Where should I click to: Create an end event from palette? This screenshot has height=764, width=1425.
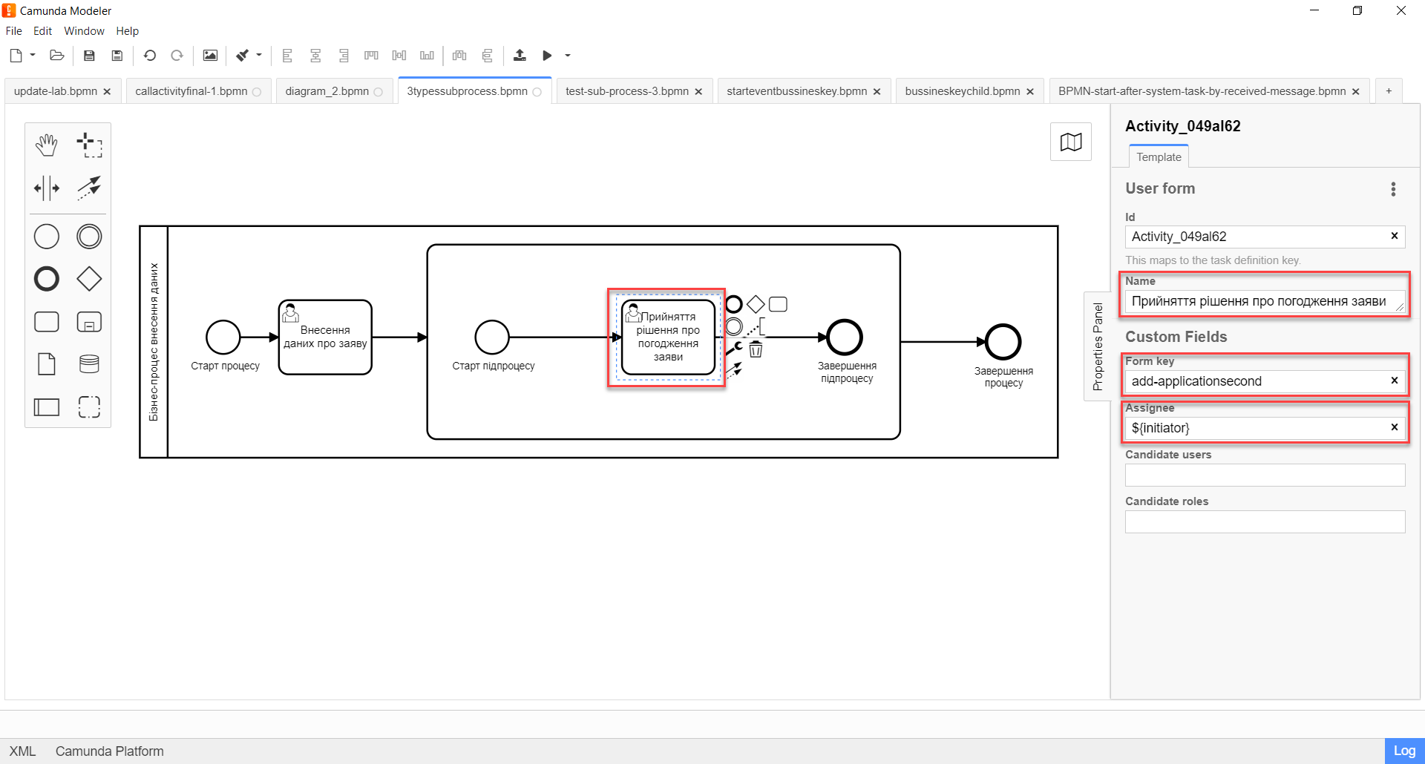pos(46,279)
